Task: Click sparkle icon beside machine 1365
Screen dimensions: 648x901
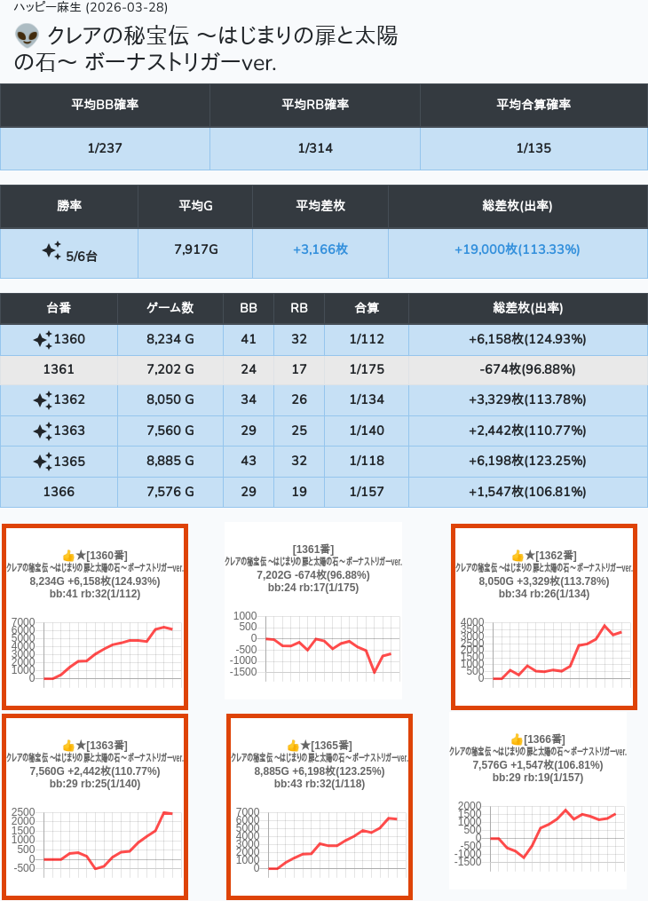Action: pos(42,462)
